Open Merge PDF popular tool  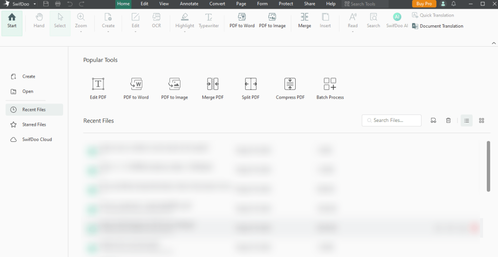point(213,89)
